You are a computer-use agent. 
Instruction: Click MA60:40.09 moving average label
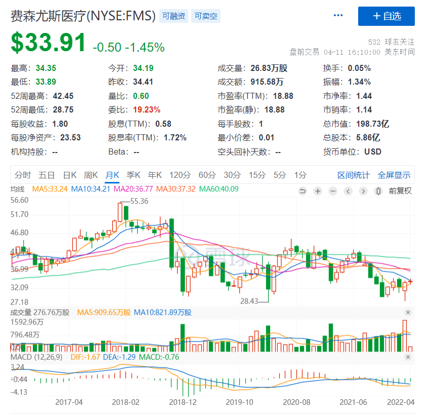click(219, 189)
